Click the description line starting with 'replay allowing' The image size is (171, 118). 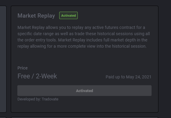(x=82, y=46)
